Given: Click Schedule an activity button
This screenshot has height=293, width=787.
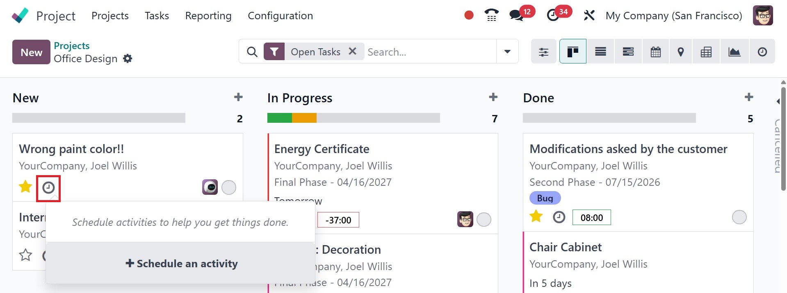Looking at the screenshot, I should (181, 264).
